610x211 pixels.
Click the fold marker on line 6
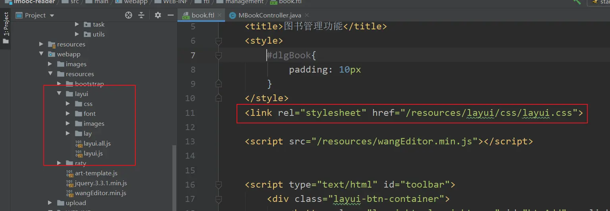click(218, 41)
